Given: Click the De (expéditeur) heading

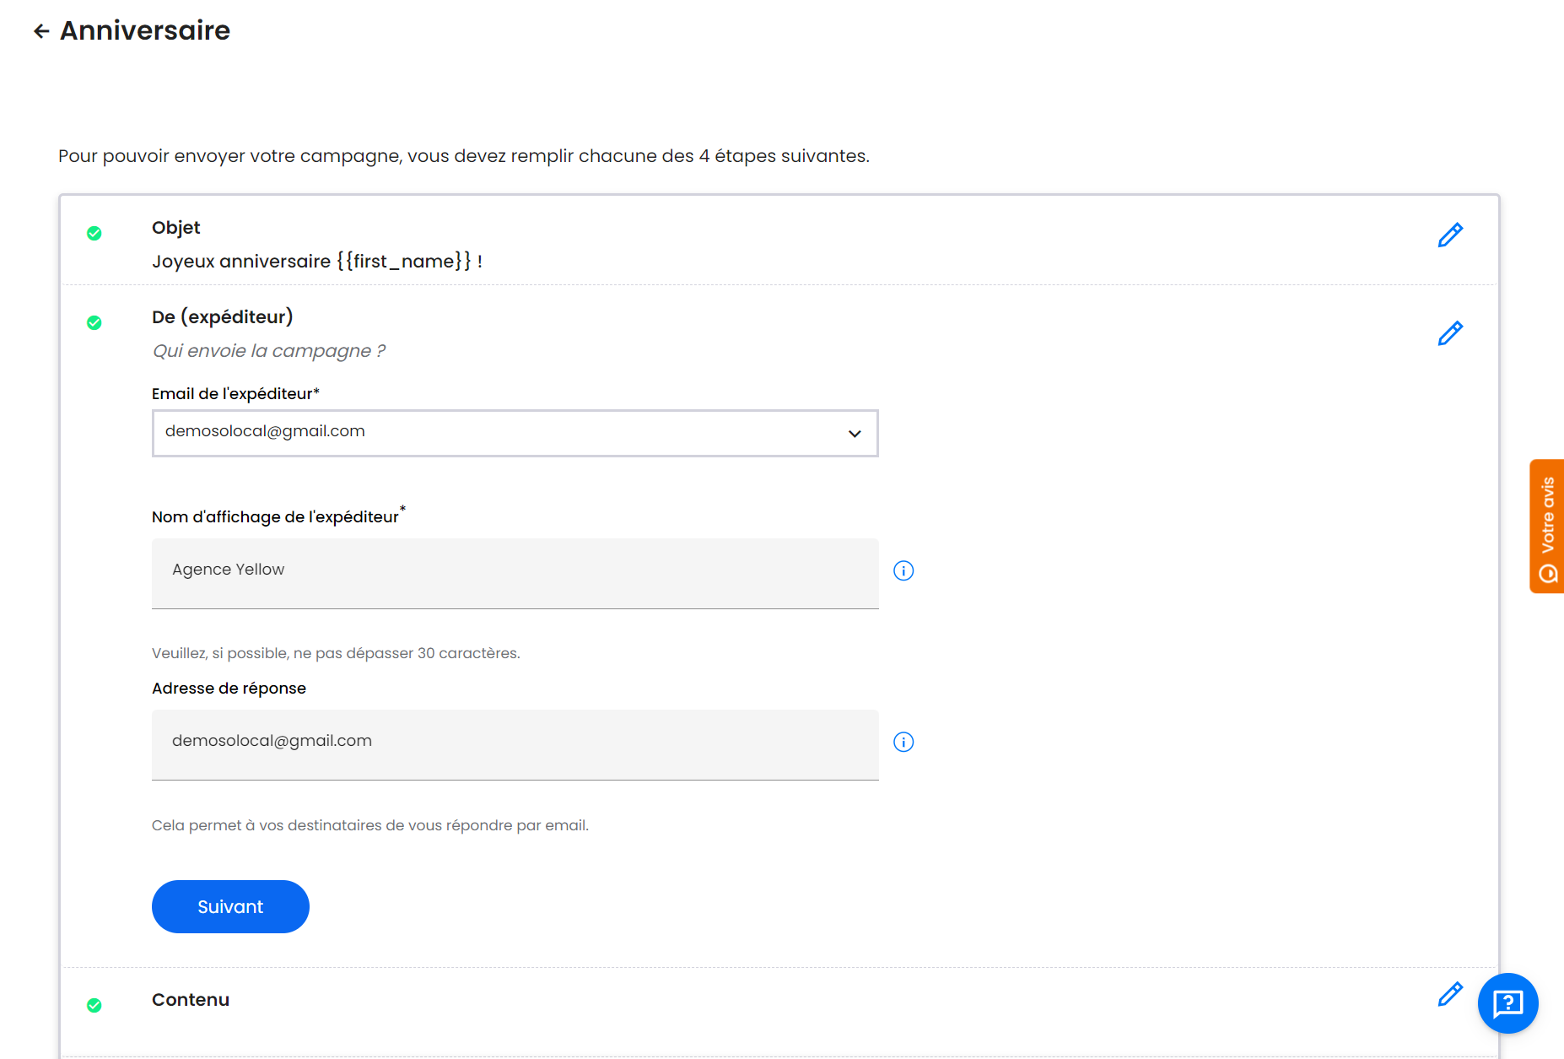Looking at the screenshot, I should point(223,317).
